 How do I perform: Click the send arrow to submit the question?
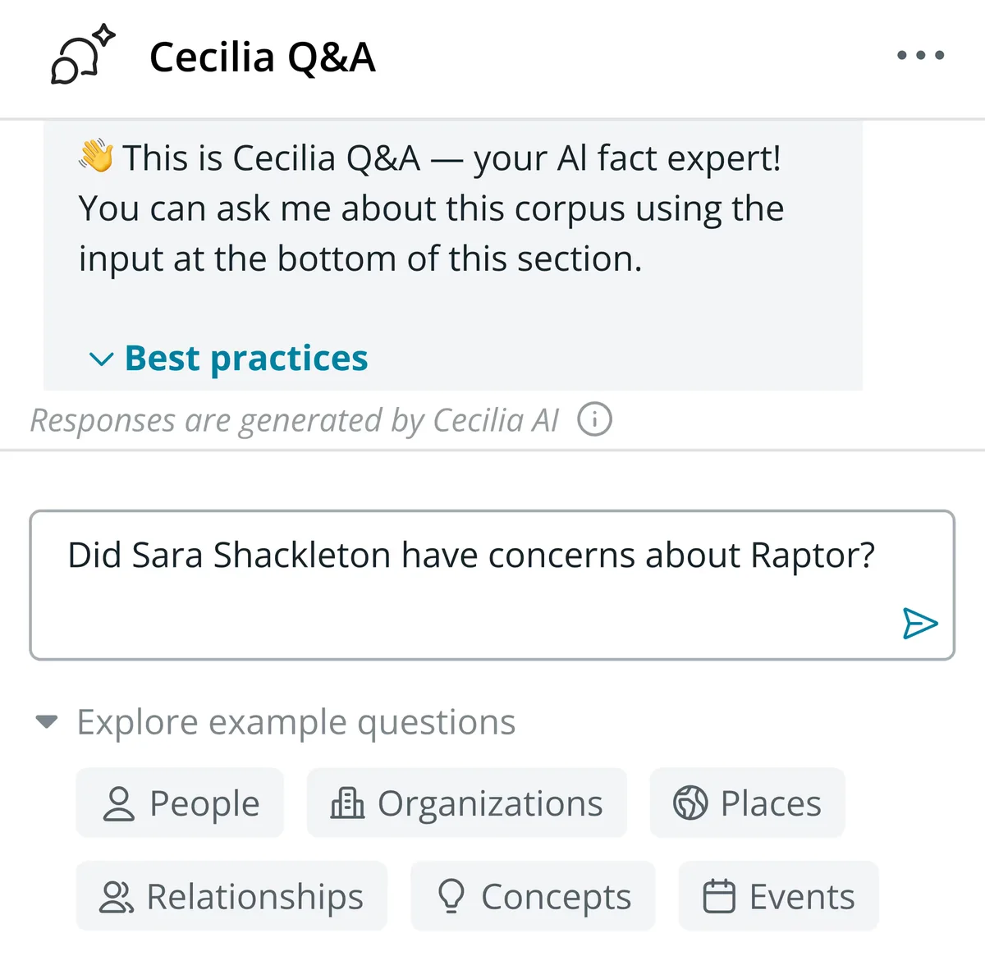(x=920, y=623)
